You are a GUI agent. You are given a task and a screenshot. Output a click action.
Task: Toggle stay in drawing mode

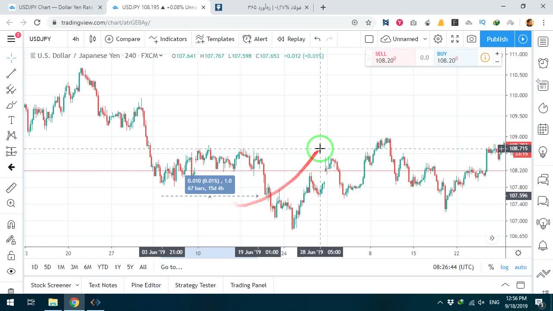click(x=11, y=240)
